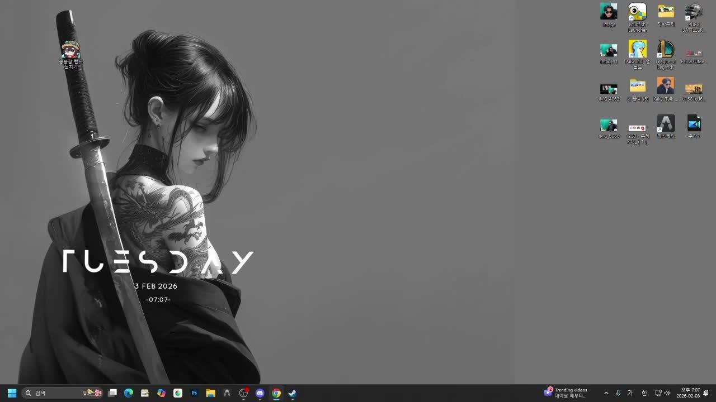Select the d1581ed6 image file
Screen dimensions: 716x402
pos(694,92)
